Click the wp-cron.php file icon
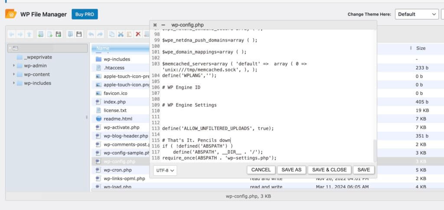Image resolution: width=444 pixels, height=210 pixels. [x=98, y=170]
